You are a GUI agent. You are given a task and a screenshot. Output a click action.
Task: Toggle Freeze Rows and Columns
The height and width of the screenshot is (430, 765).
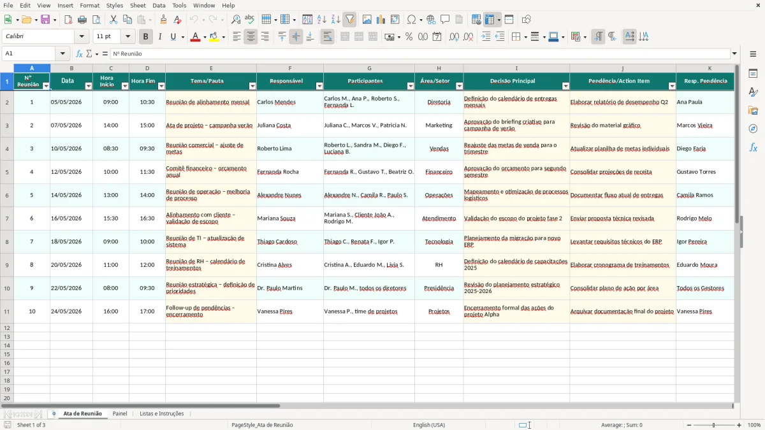pos(490,20)
